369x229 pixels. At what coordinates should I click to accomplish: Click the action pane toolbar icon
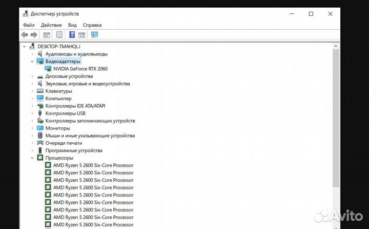(81, 35)
